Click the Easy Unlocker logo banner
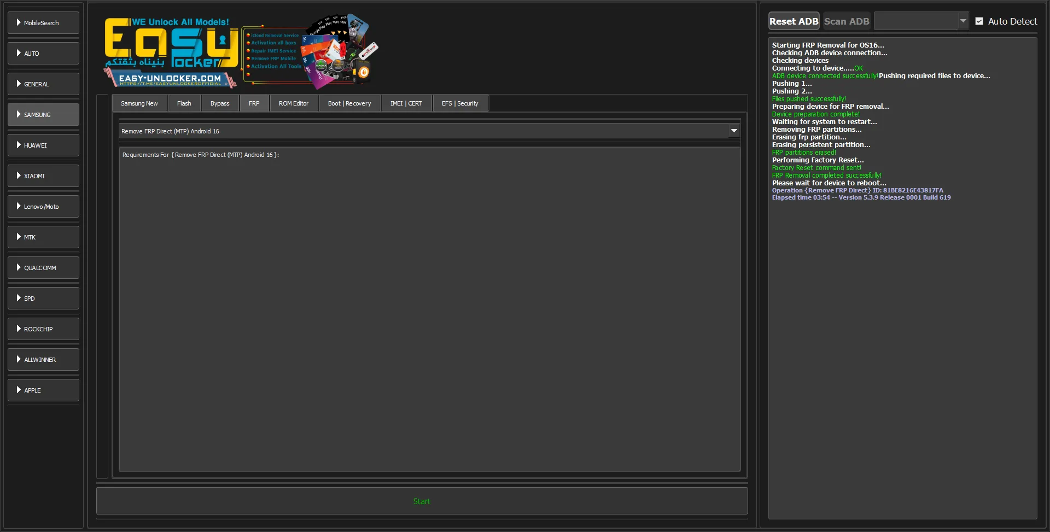 pyautogui.click(x=241, y=51)
